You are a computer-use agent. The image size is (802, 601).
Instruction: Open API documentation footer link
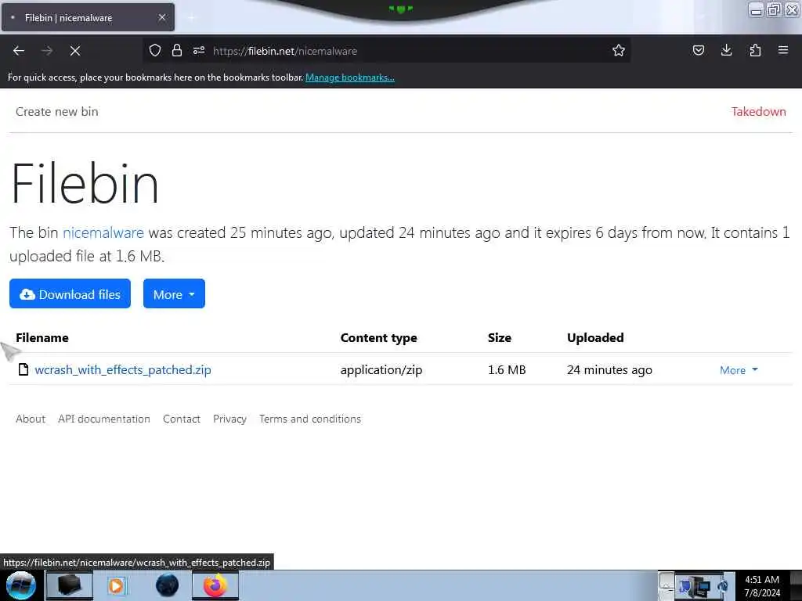(104, 419)
